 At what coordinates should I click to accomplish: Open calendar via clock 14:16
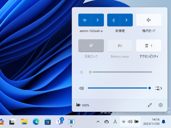[x=151, y=122]
